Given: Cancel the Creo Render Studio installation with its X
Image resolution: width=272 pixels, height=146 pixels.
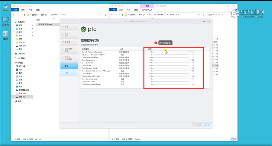Looking at the screenshot, I should 193,68.
